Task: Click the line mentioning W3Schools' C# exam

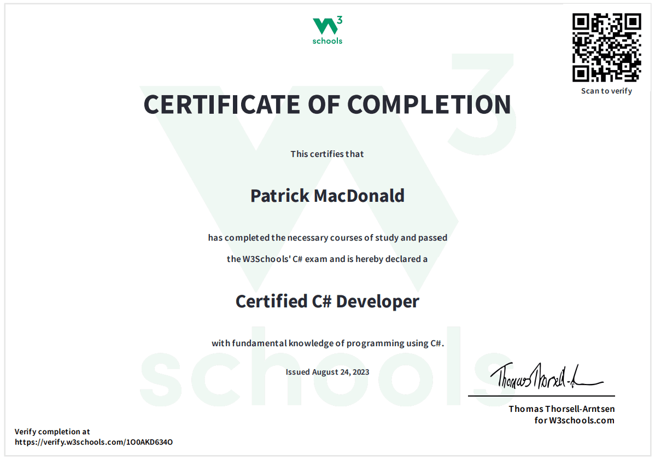Action: (327, 259)
